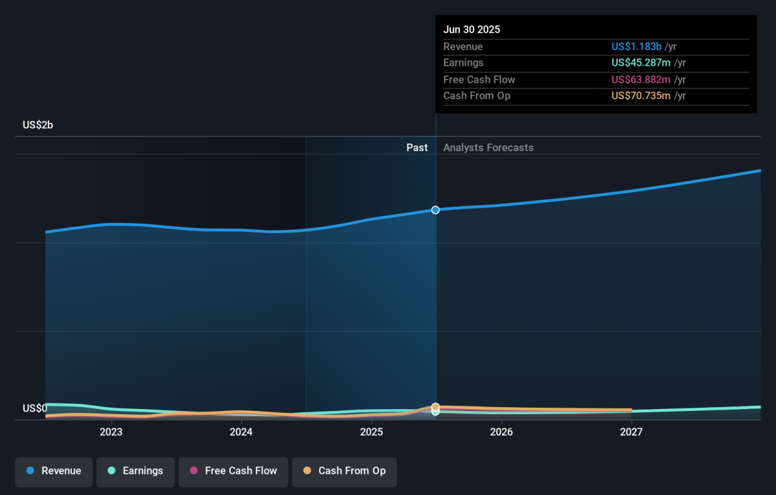This screenshot has width=776, height=495.
Task: Click the US$63.882m free cash flow value
Action: [x=641, y=79]
